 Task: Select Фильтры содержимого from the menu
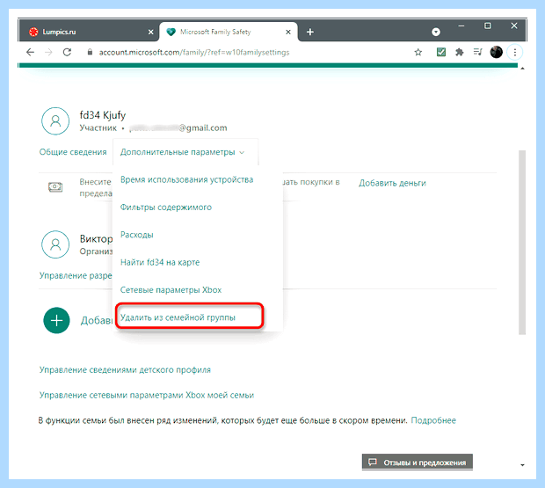166,208
